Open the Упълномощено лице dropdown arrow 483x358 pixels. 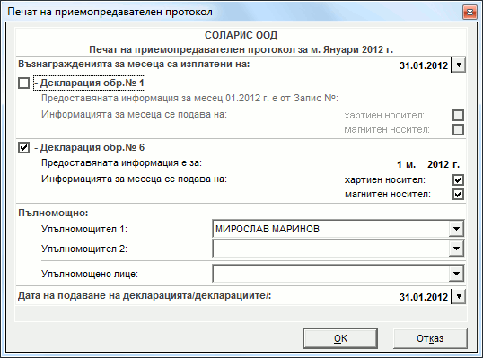click(456, 274)
